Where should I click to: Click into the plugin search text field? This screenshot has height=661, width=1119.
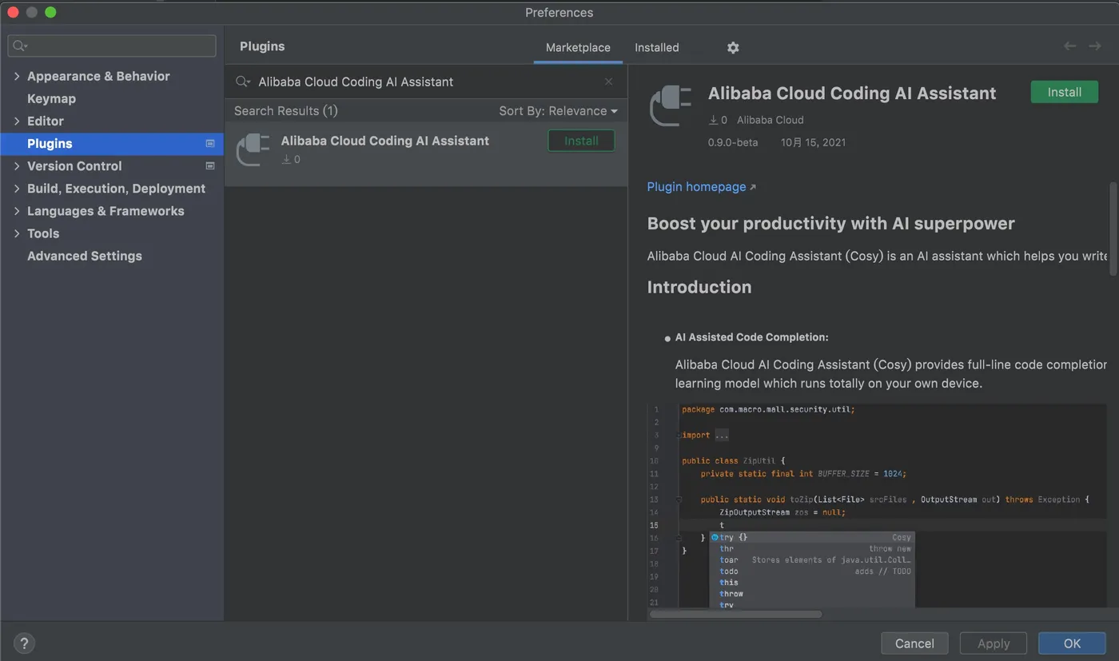(427, 82)
